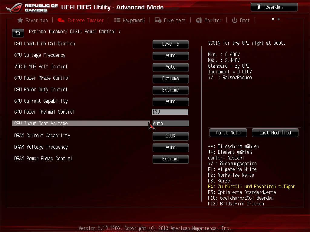Open the CPU Voltage Frequency Auto dropdown

[171, 56]
